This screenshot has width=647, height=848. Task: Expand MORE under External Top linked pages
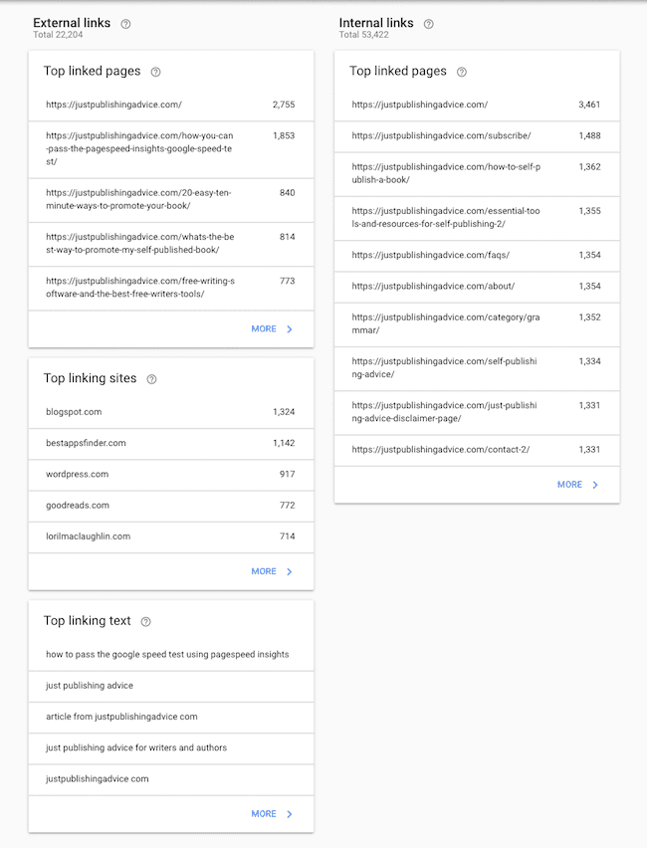(264, 328)
